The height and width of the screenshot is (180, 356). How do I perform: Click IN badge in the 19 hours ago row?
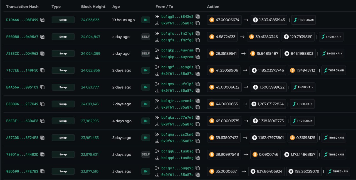(x=146, y=20)
